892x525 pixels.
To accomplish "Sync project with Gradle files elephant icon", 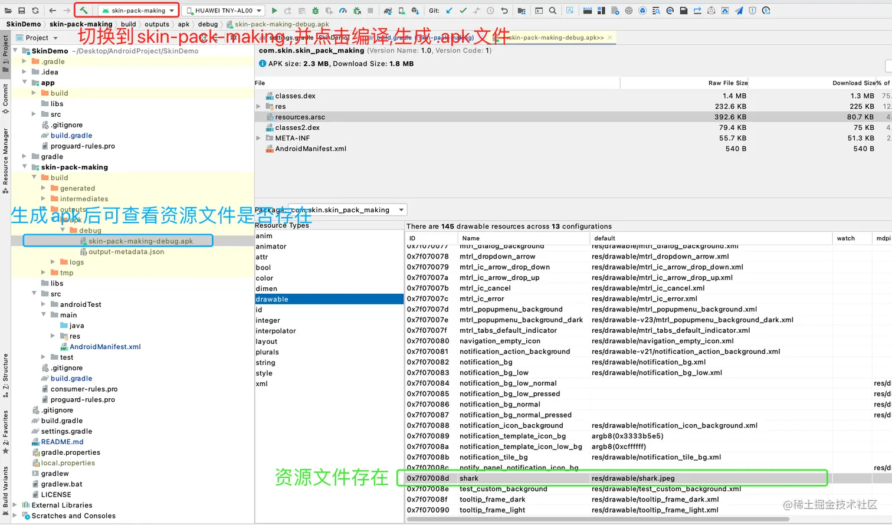I will (388, 11).
